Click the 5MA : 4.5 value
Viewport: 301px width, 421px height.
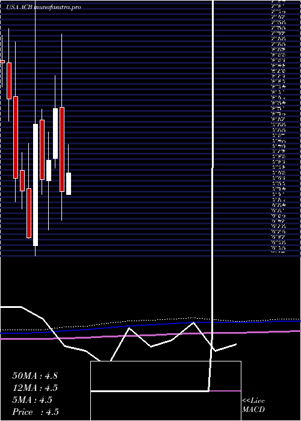tap(32, 400)
